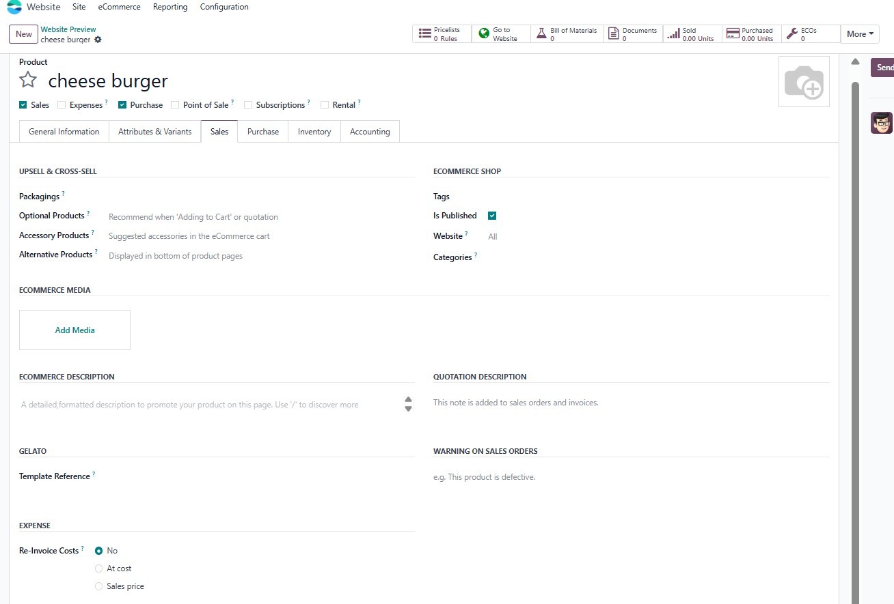Viewport: 894px width, 604px height.
Task: Enable the Point of Sale checkbox
Action: point(175,105)
